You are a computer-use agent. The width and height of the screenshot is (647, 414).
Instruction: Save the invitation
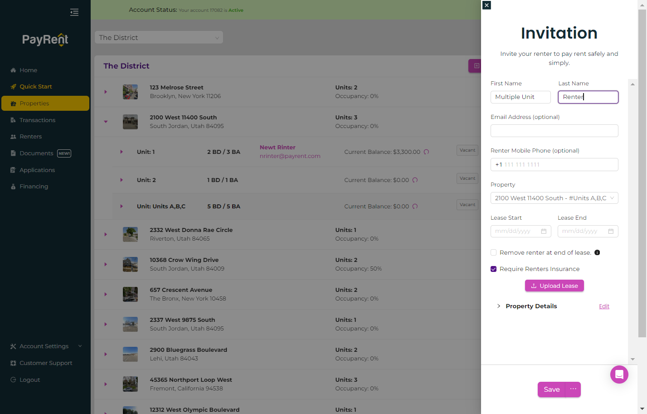[551, 389]
